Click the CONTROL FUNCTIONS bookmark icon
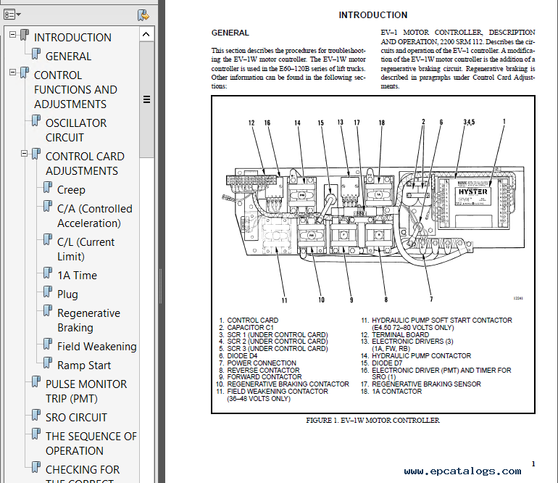The width and height of the screenshot is (558, 483). coord(25,73)
